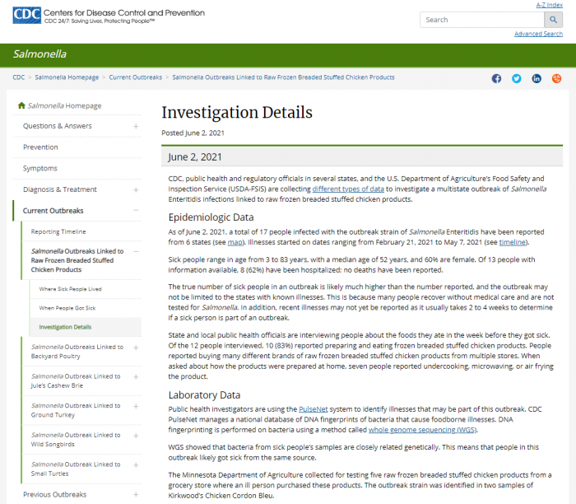Click the Investigation Details heading

coord(237,113)
